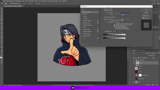Image resolution: width=160 pixels, height=90 pixels.
Task: Click the foreground color swatch
Action: pos(1,57)
